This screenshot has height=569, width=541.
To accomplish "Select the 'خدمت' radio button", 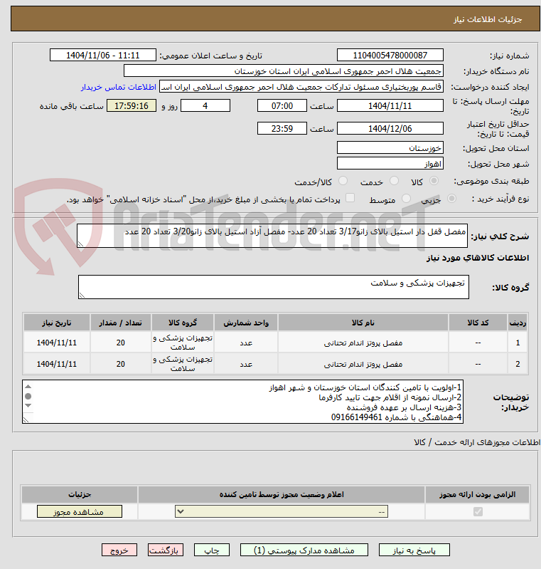I will tap(394, 181).
